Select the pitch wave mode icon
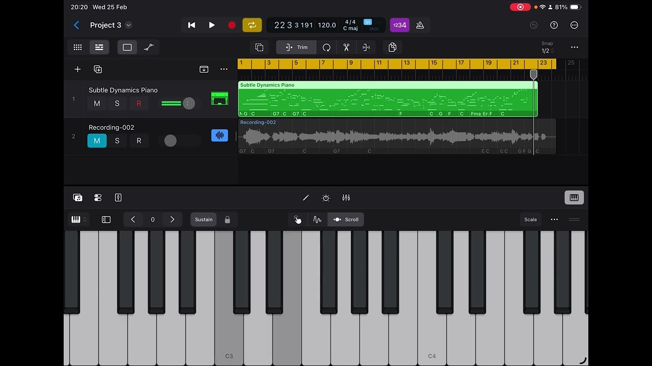Viewport: 652px width, 366px height. tap(317, 220)
